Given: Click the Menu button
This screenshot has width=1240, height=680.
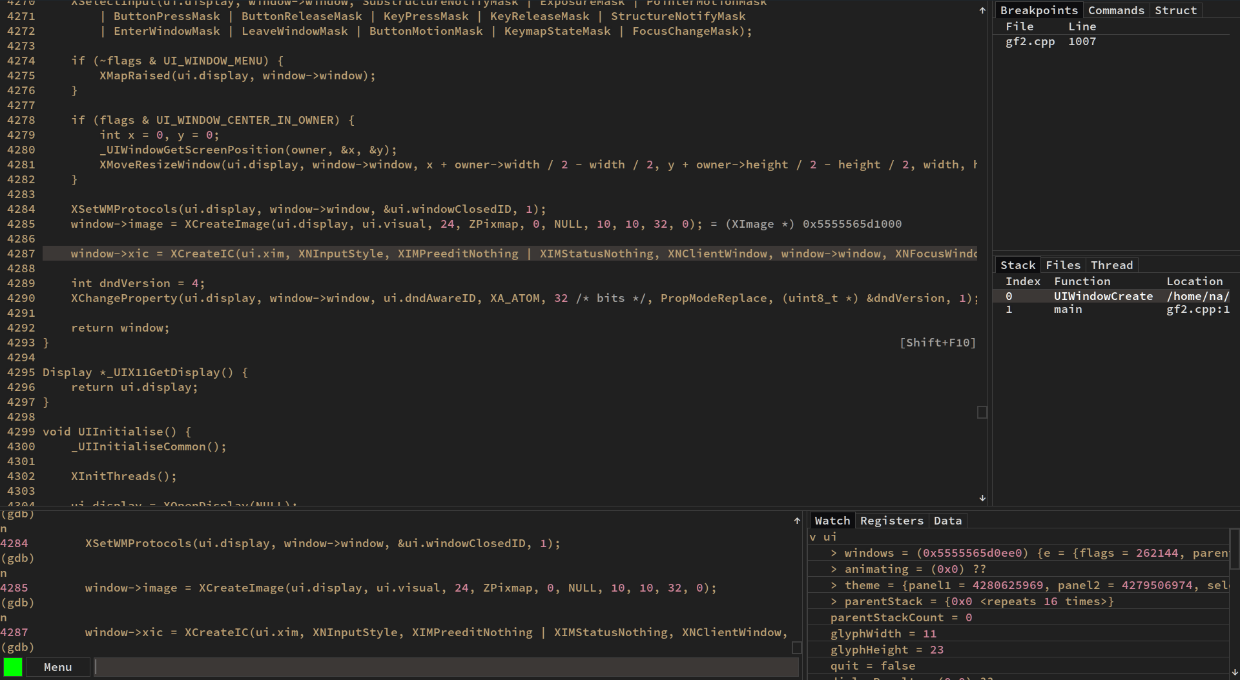Looking at the screenshot, I should [57, 667].
